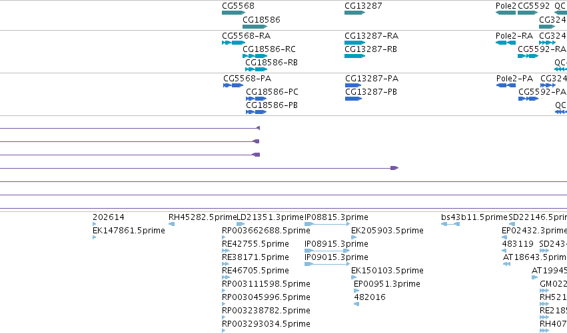The image size is (567, 334).
Task: Click the RP003111598.5prime EST label
Action: click(266, 284)
